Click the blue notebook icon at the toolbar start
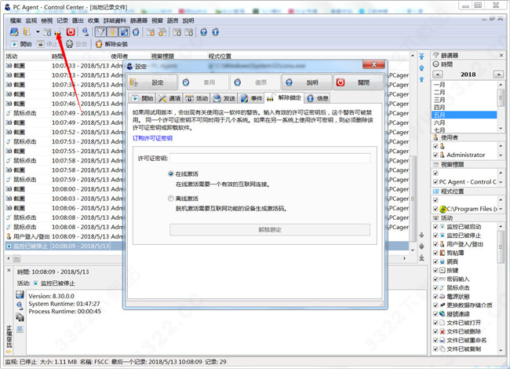 pos(14,32)
